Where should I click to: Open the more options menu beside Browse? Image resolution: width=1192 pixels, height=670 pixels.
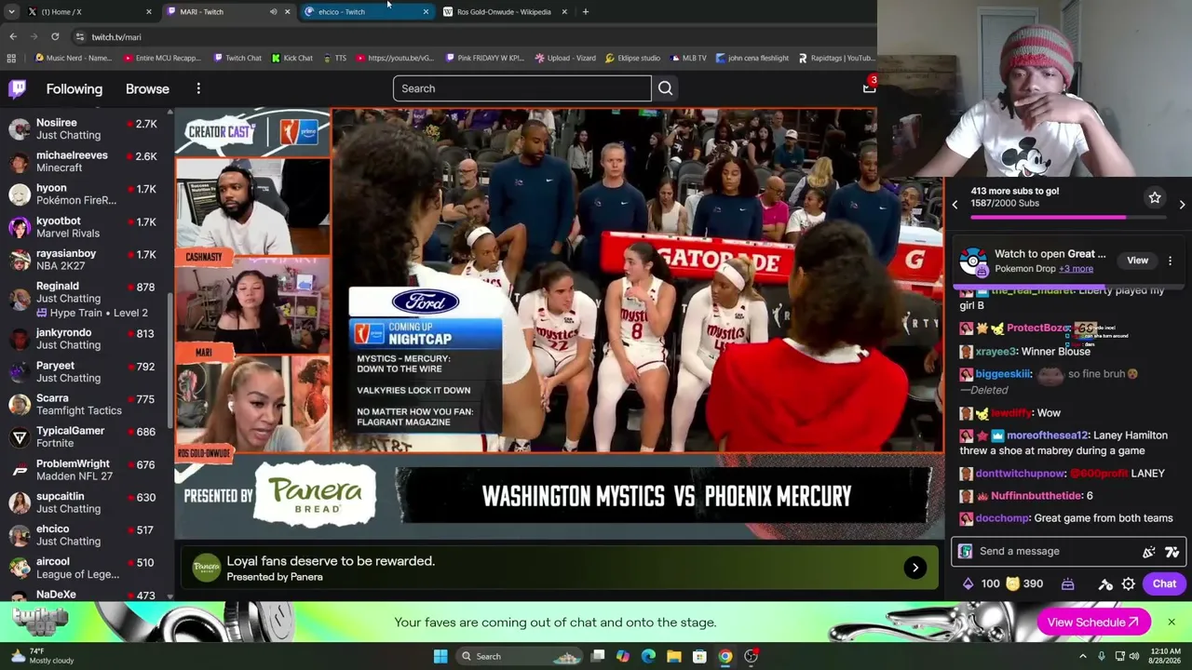click(198, 88)
